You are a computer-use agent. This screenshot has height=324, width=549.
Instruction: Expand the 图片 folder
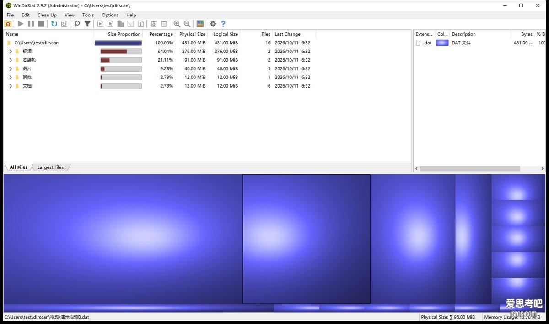tap(11, 68)
